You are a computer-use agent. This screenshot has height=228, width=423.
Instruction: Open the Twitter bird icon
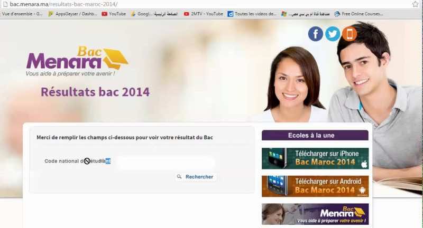333,34
